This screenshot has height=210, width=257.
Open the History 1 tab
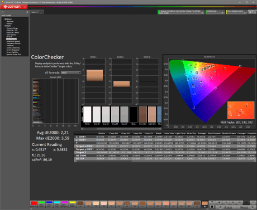point(35,12)
